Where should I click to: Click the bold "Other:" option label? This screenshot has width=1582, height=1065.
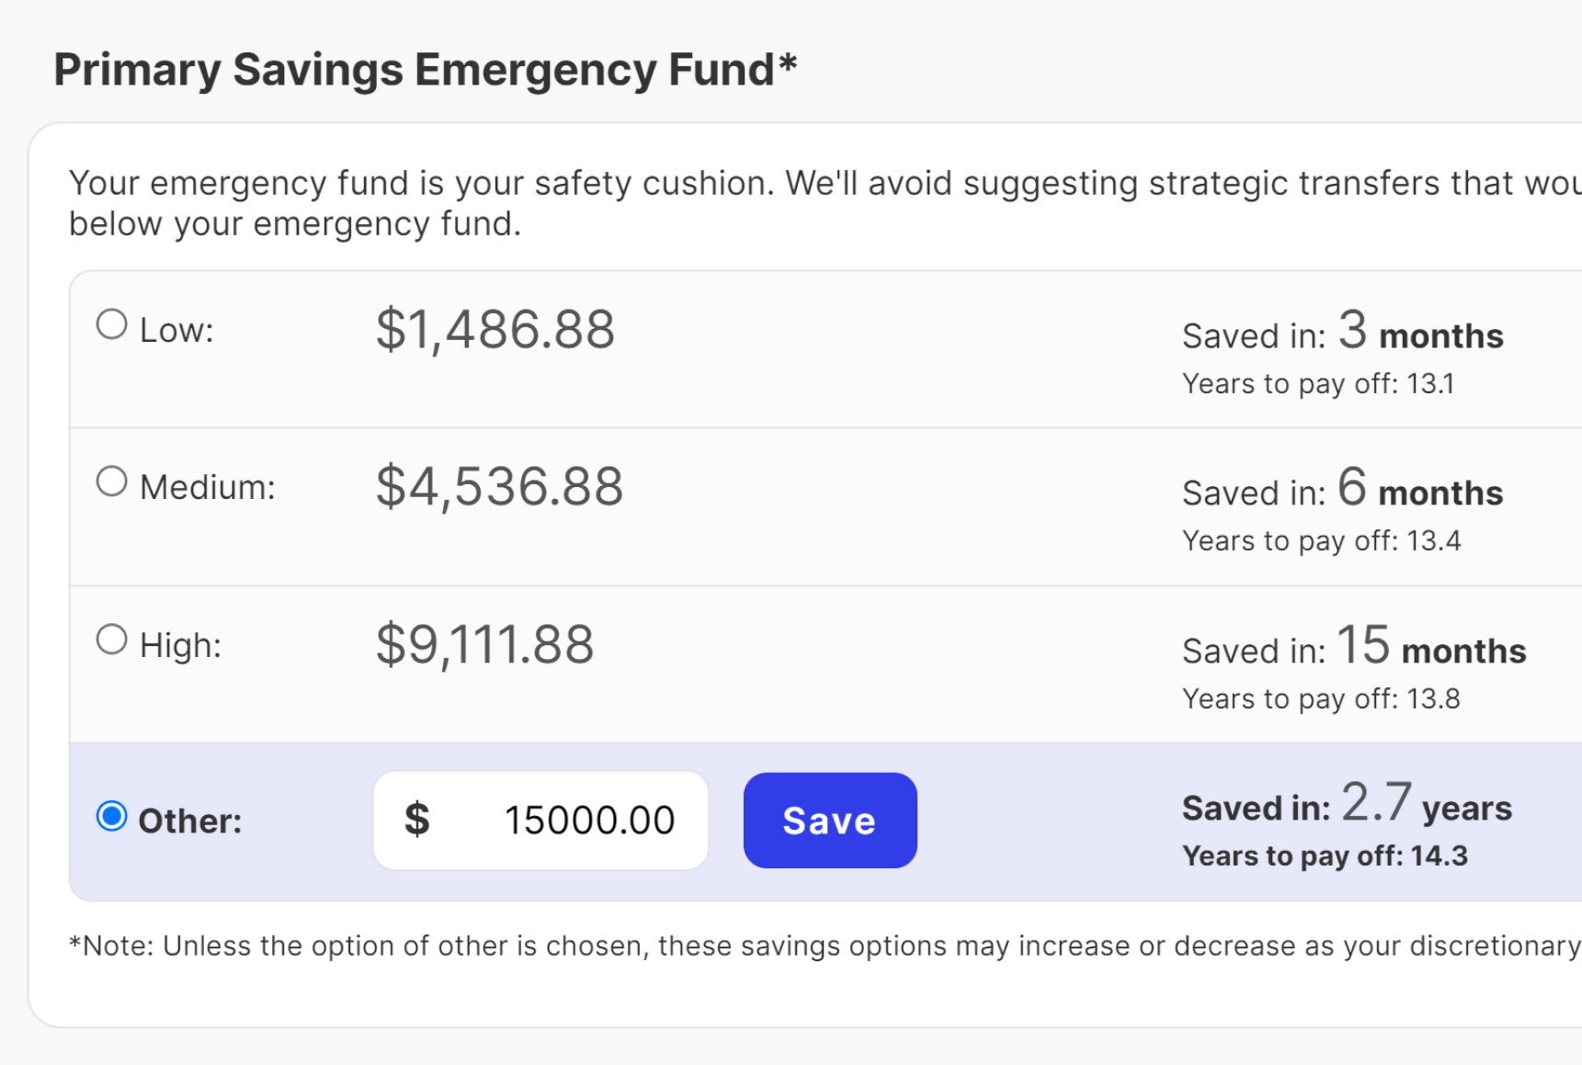pos(190,821)
